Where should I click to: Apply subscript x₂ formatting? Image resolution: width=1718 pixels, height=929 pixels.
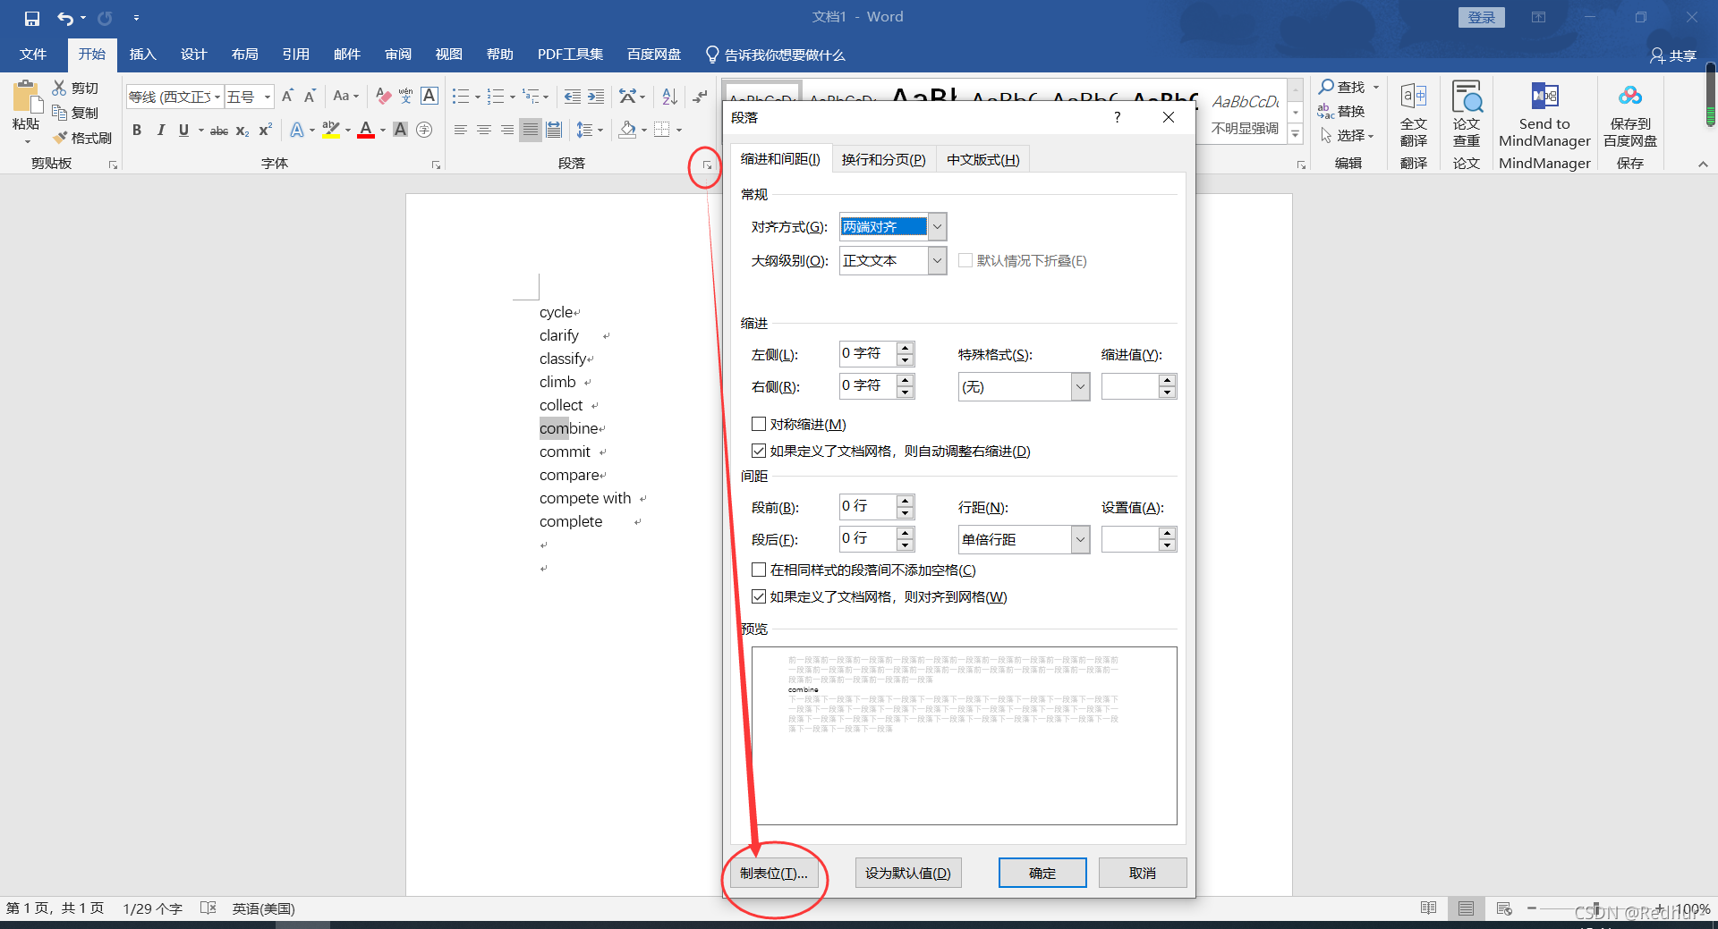point(242,131)
